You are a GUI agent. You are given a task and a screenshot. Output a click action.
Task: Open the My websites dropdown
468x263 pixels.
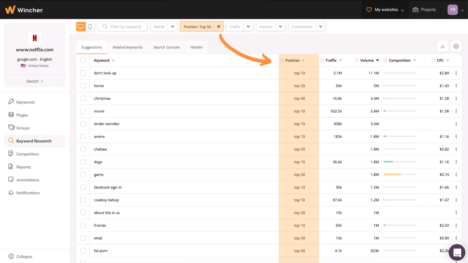pos(385,9)
